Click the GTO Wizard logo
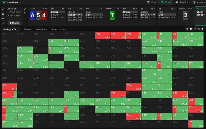206x129 pixels. point(3,2)
